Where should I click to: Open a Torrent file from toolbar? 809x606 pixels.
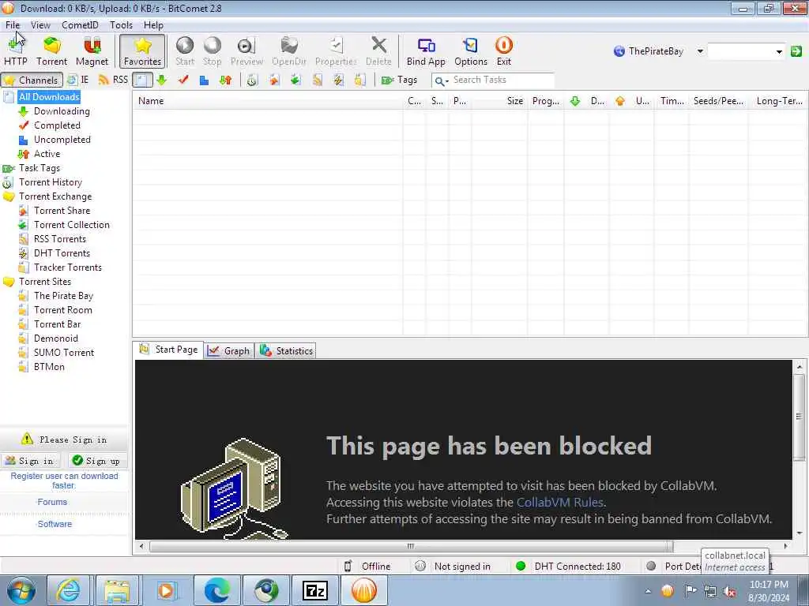pos(51,51)
